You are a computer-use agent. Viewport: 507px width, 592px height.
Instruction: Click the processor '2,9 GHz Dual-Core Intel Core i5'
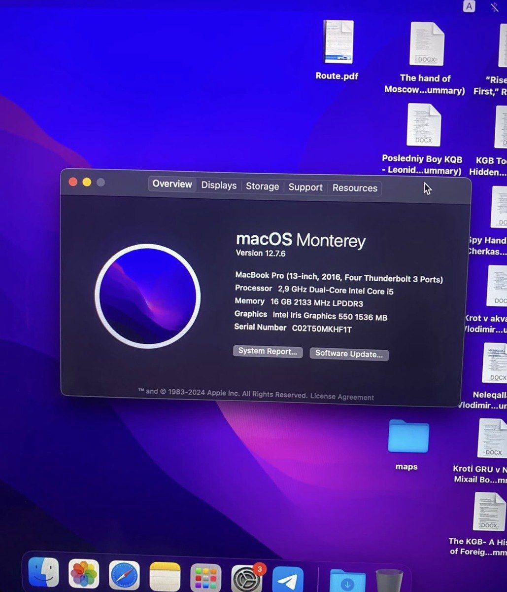coord(336,290)
